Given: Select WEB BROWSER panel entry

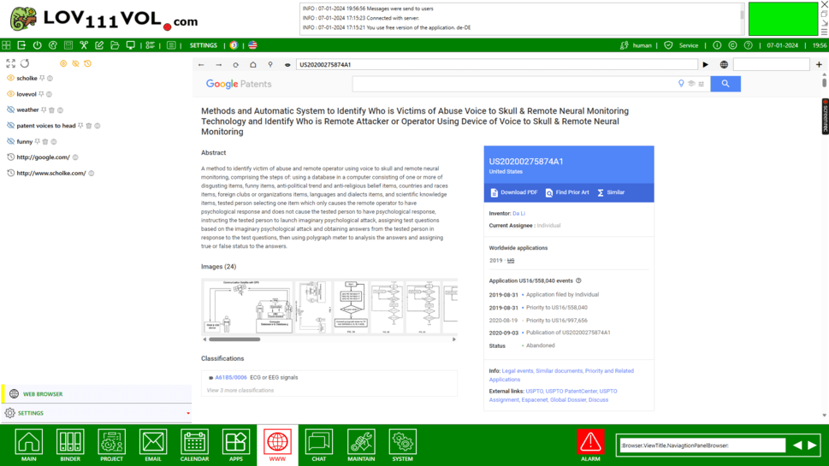Looking at the screenshot, I should click(96, 394).
